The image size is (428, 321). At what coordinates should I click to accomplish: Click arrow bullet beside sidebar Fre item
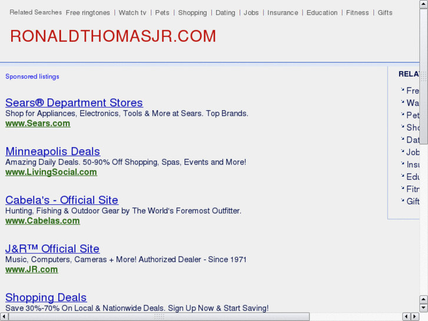pos(402,90)
